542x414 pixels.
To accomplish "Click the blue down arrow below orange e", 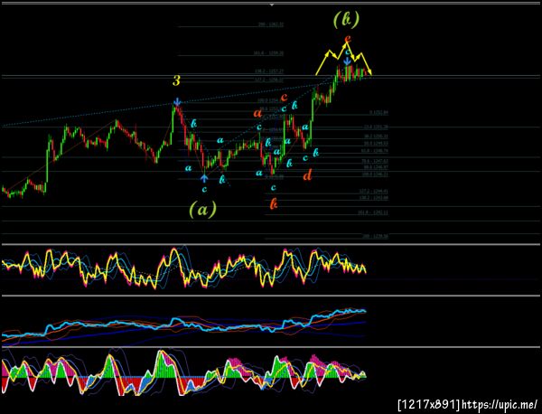I will [348, 61].
